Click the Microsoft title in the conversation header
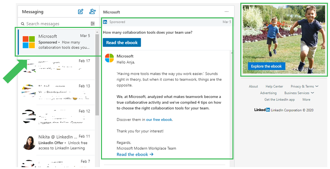The width and height of the screenshot is (330, 169). 112,12
